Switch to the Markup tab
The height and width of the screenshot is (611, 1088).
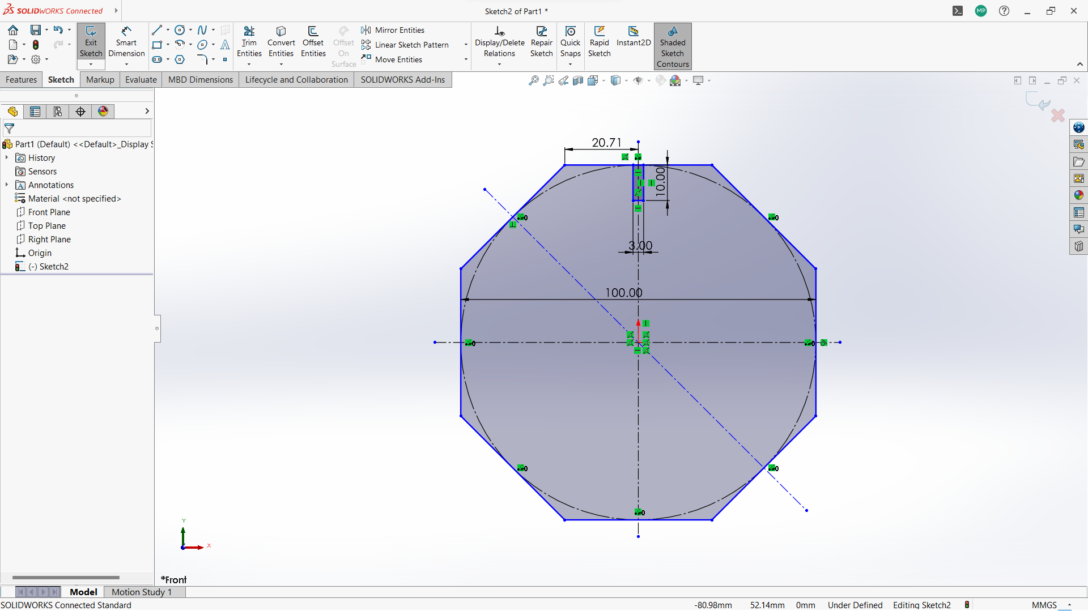point(100,80)
